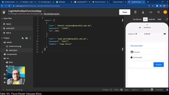Open the Devices list
The width and height of the screenshot is (169, 95).
click(148, 90)
